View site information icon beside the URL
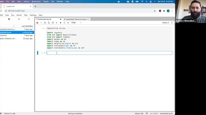 (6, 11)
